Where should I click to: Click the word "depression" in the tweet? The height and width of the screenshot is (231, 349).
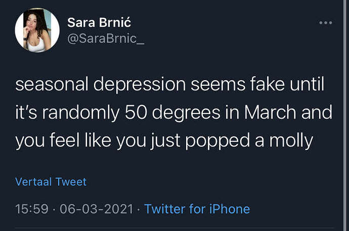139,85
